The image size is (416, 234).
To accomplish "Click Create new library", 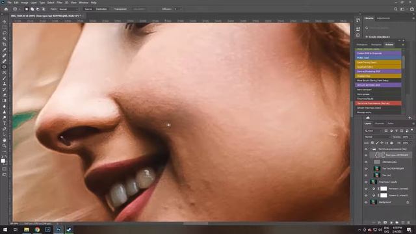I will [378, 37].
